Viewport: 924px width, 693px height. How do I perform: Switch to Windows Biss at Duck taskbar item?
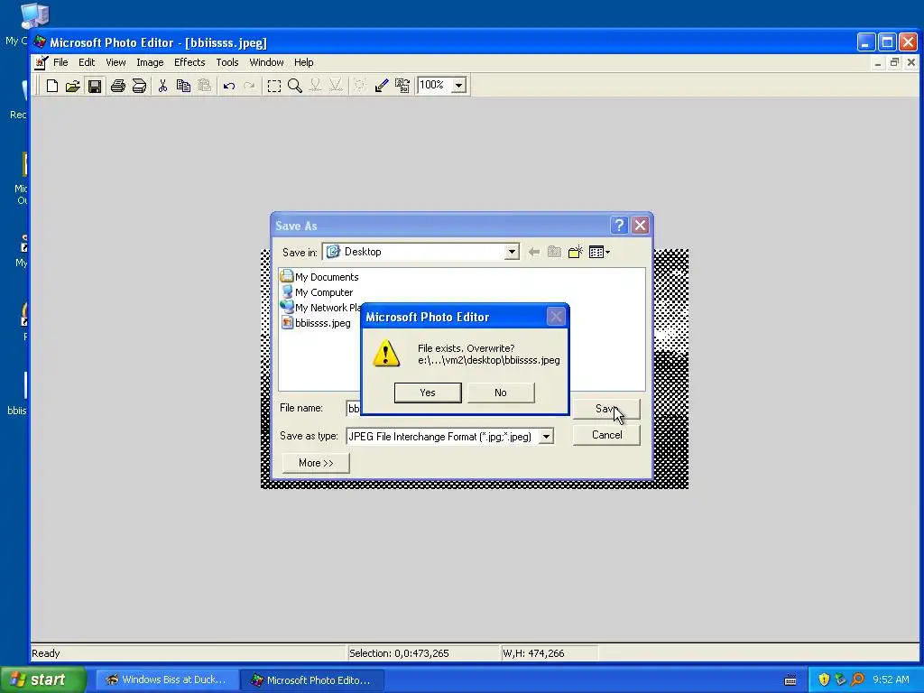[x=167, y=679]
